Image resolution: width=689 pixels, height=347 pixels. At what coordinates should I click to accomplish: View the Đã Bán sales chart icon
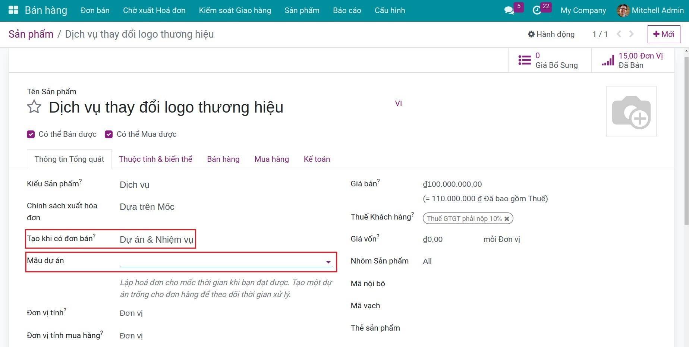608,60
